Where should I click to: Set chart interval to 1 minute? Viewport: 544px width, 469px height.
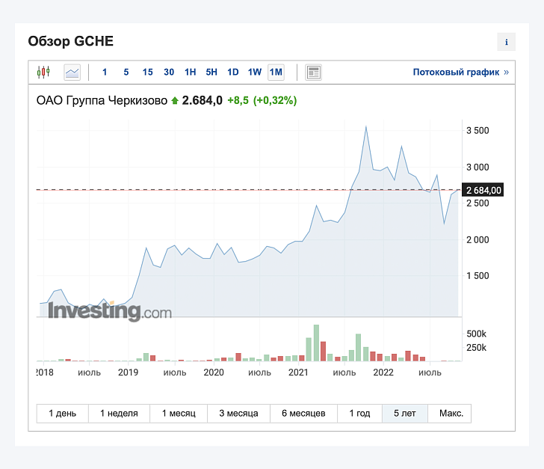[105, 73]
